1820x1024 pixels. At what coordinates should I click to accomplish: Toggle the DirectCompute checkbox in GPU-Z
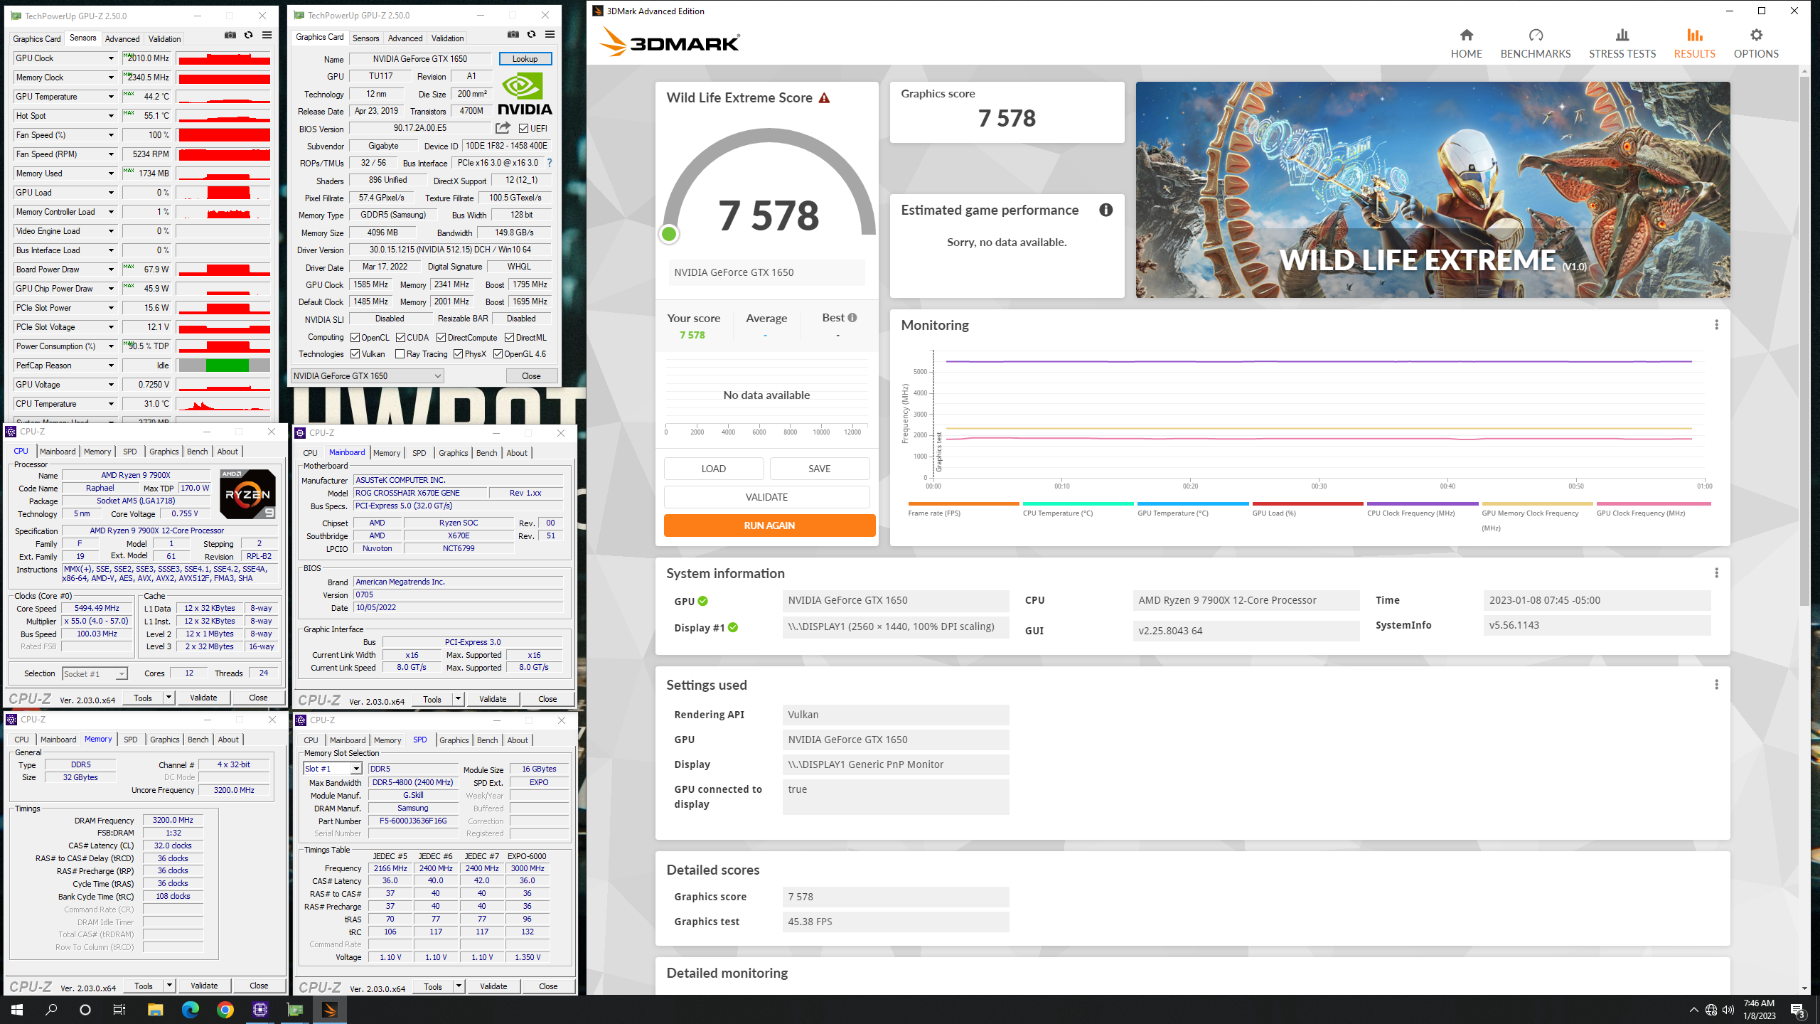coord(441,338)
